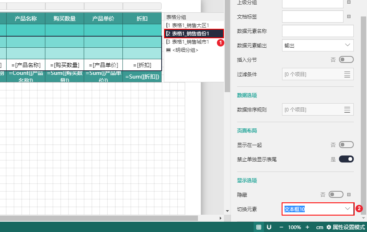Viewport: 367px width, 232px height.
Task: Click the small square beside 文档标签
Action: pyautogui.click(x=349, y=16)
